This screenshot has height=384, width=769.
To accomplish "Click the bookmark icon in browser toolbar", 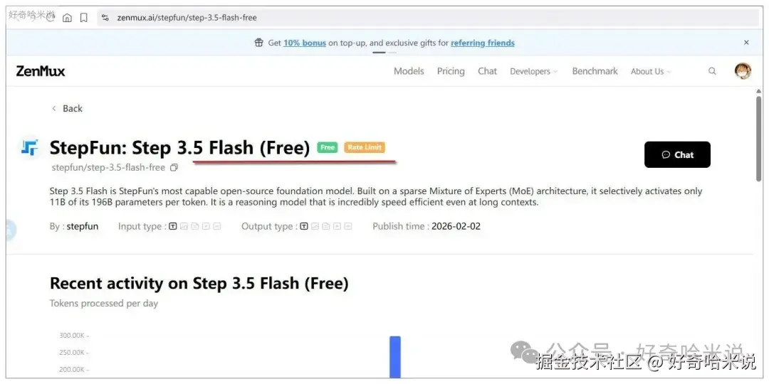I will 84,18.
